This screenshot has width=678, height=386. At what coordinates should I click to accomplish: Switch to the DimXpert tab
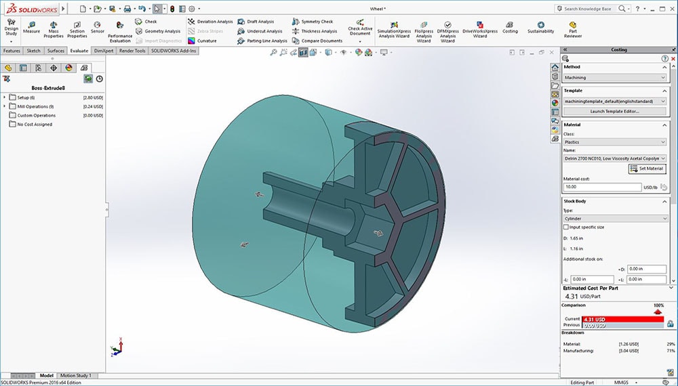tap(104, 51)
